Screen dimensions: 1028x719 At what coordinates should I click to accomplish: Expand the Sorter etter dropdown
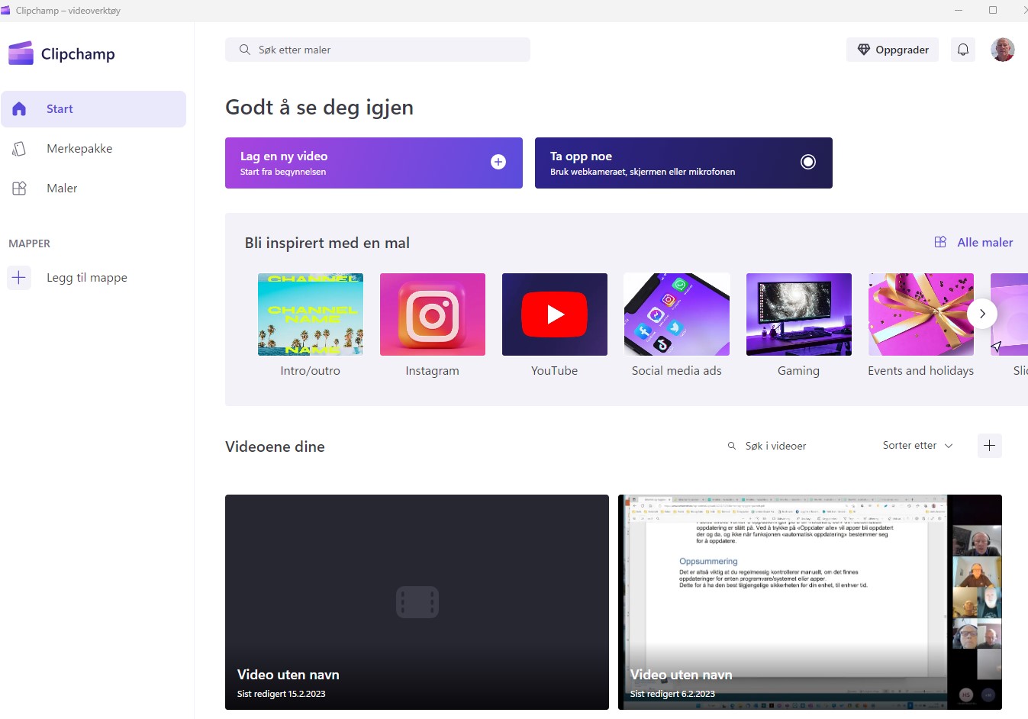coord(917,446)
